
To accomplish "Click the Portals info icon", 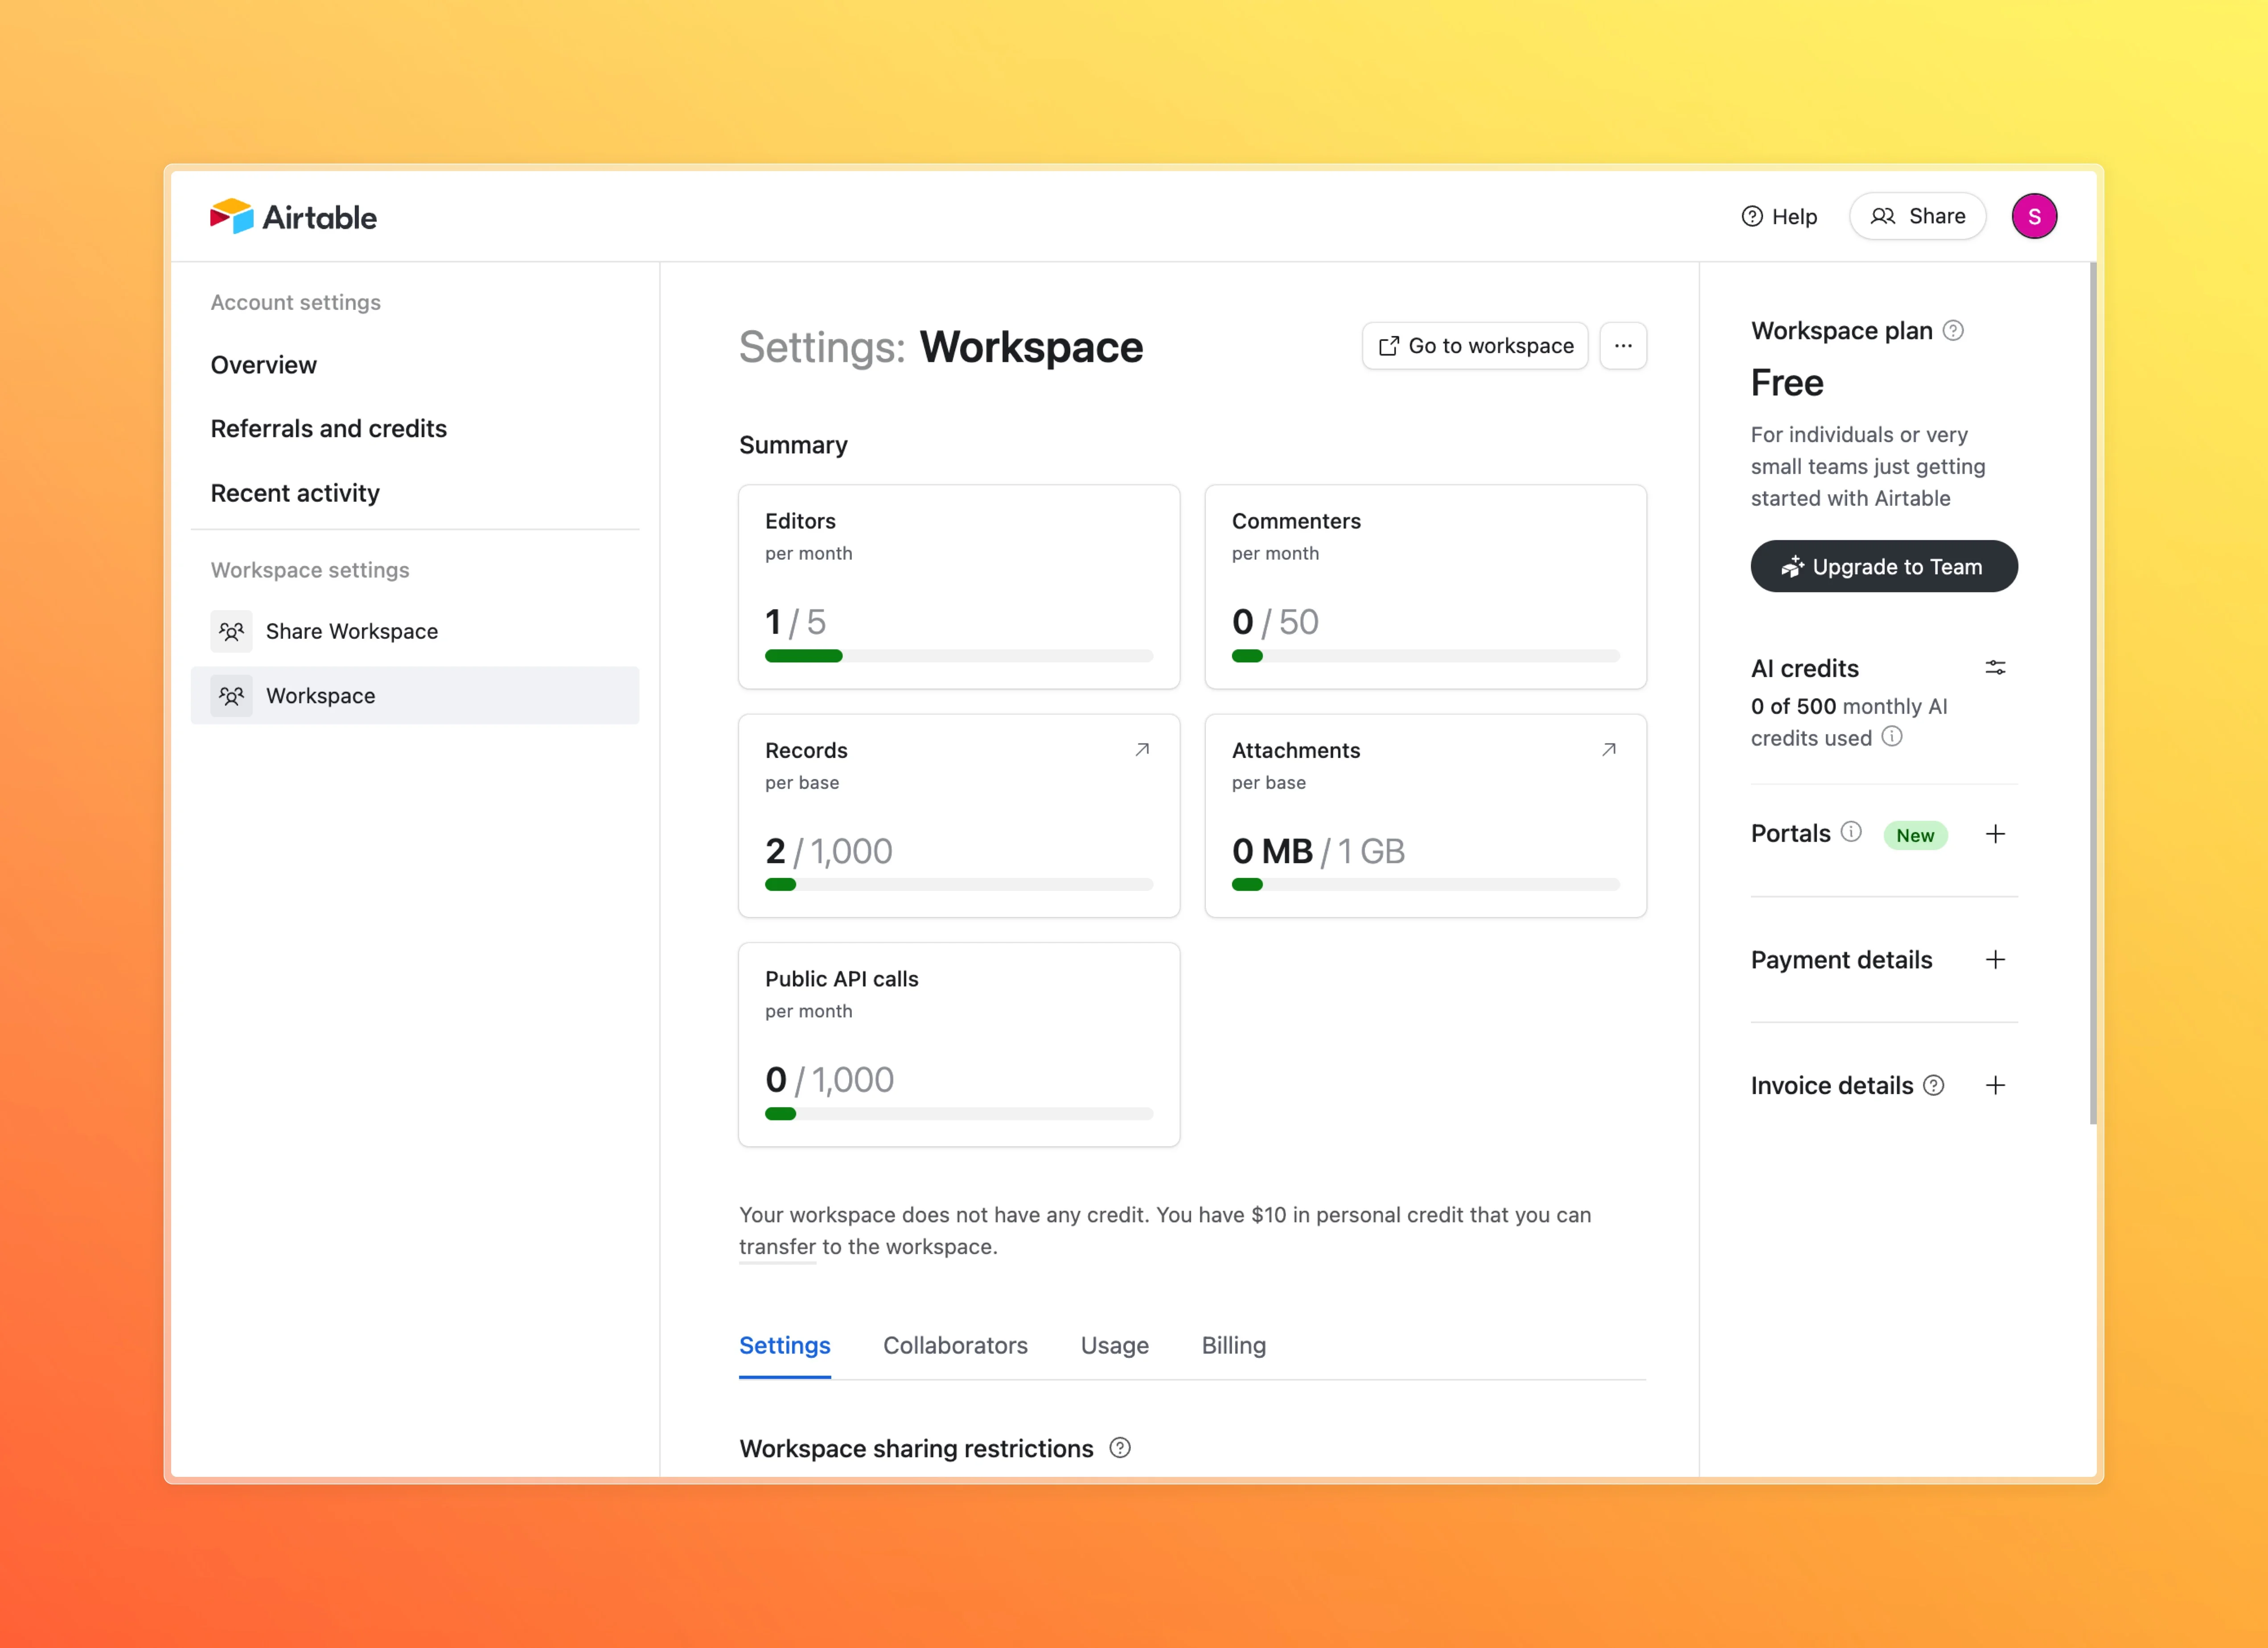I will point(1851,832).
